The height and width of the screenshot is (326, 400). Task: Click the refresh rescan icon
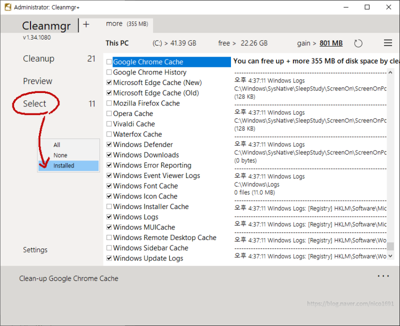(358, 43)
